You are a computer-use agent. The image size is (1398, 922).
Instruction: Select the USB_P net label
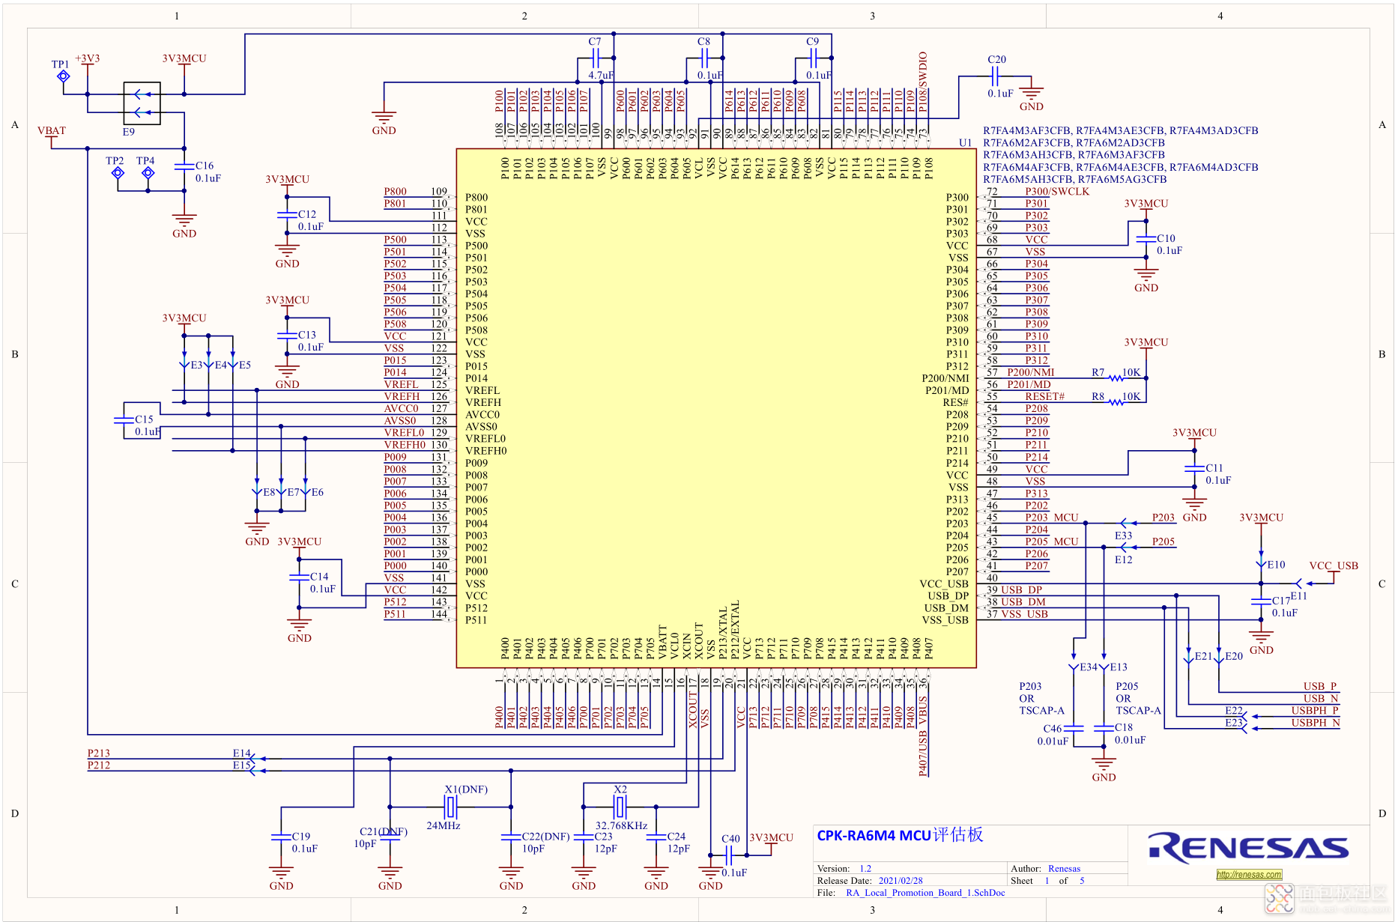coord(1319,686)
